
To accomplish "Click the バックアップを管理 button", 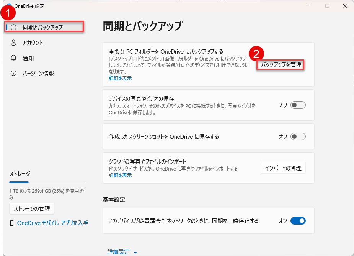I will 281,65.
